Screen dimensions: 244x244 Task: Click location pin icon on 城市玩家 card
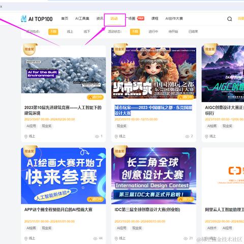[116, 136]
